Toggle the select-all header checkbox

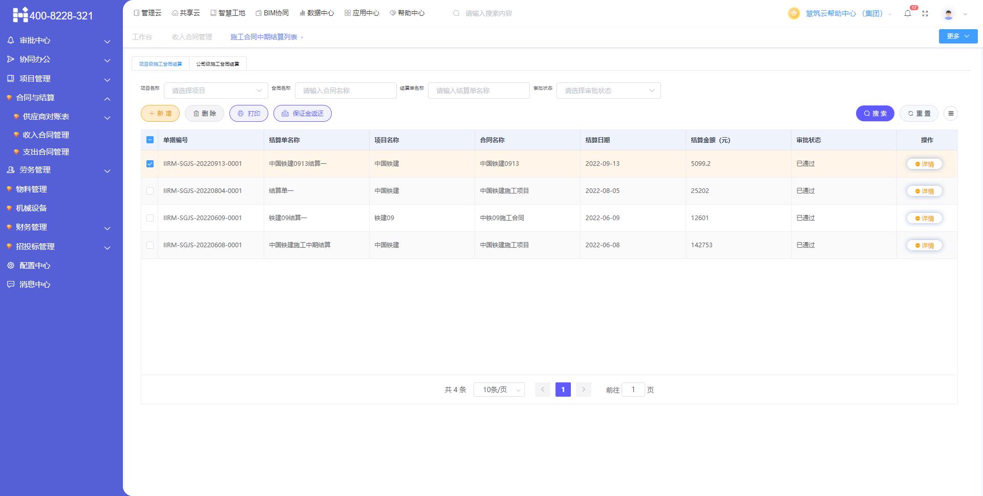tap(150, 140)
